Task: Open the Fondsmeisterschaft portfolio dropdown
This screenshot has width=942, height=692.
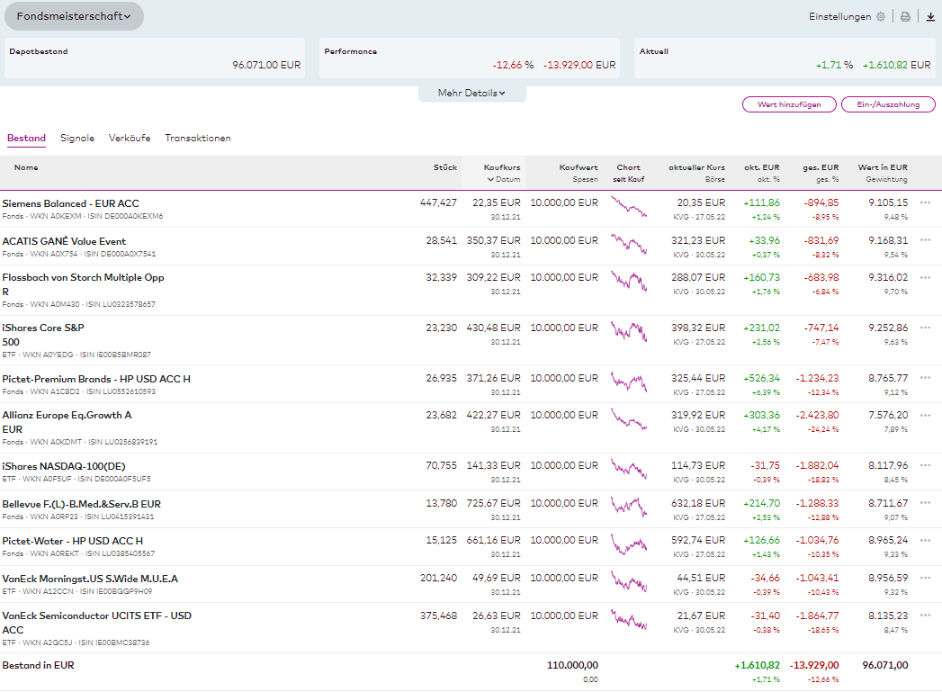Action: pos(74,16)
